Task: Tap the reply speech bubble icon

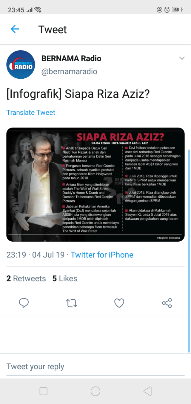Action: point(24,303)
